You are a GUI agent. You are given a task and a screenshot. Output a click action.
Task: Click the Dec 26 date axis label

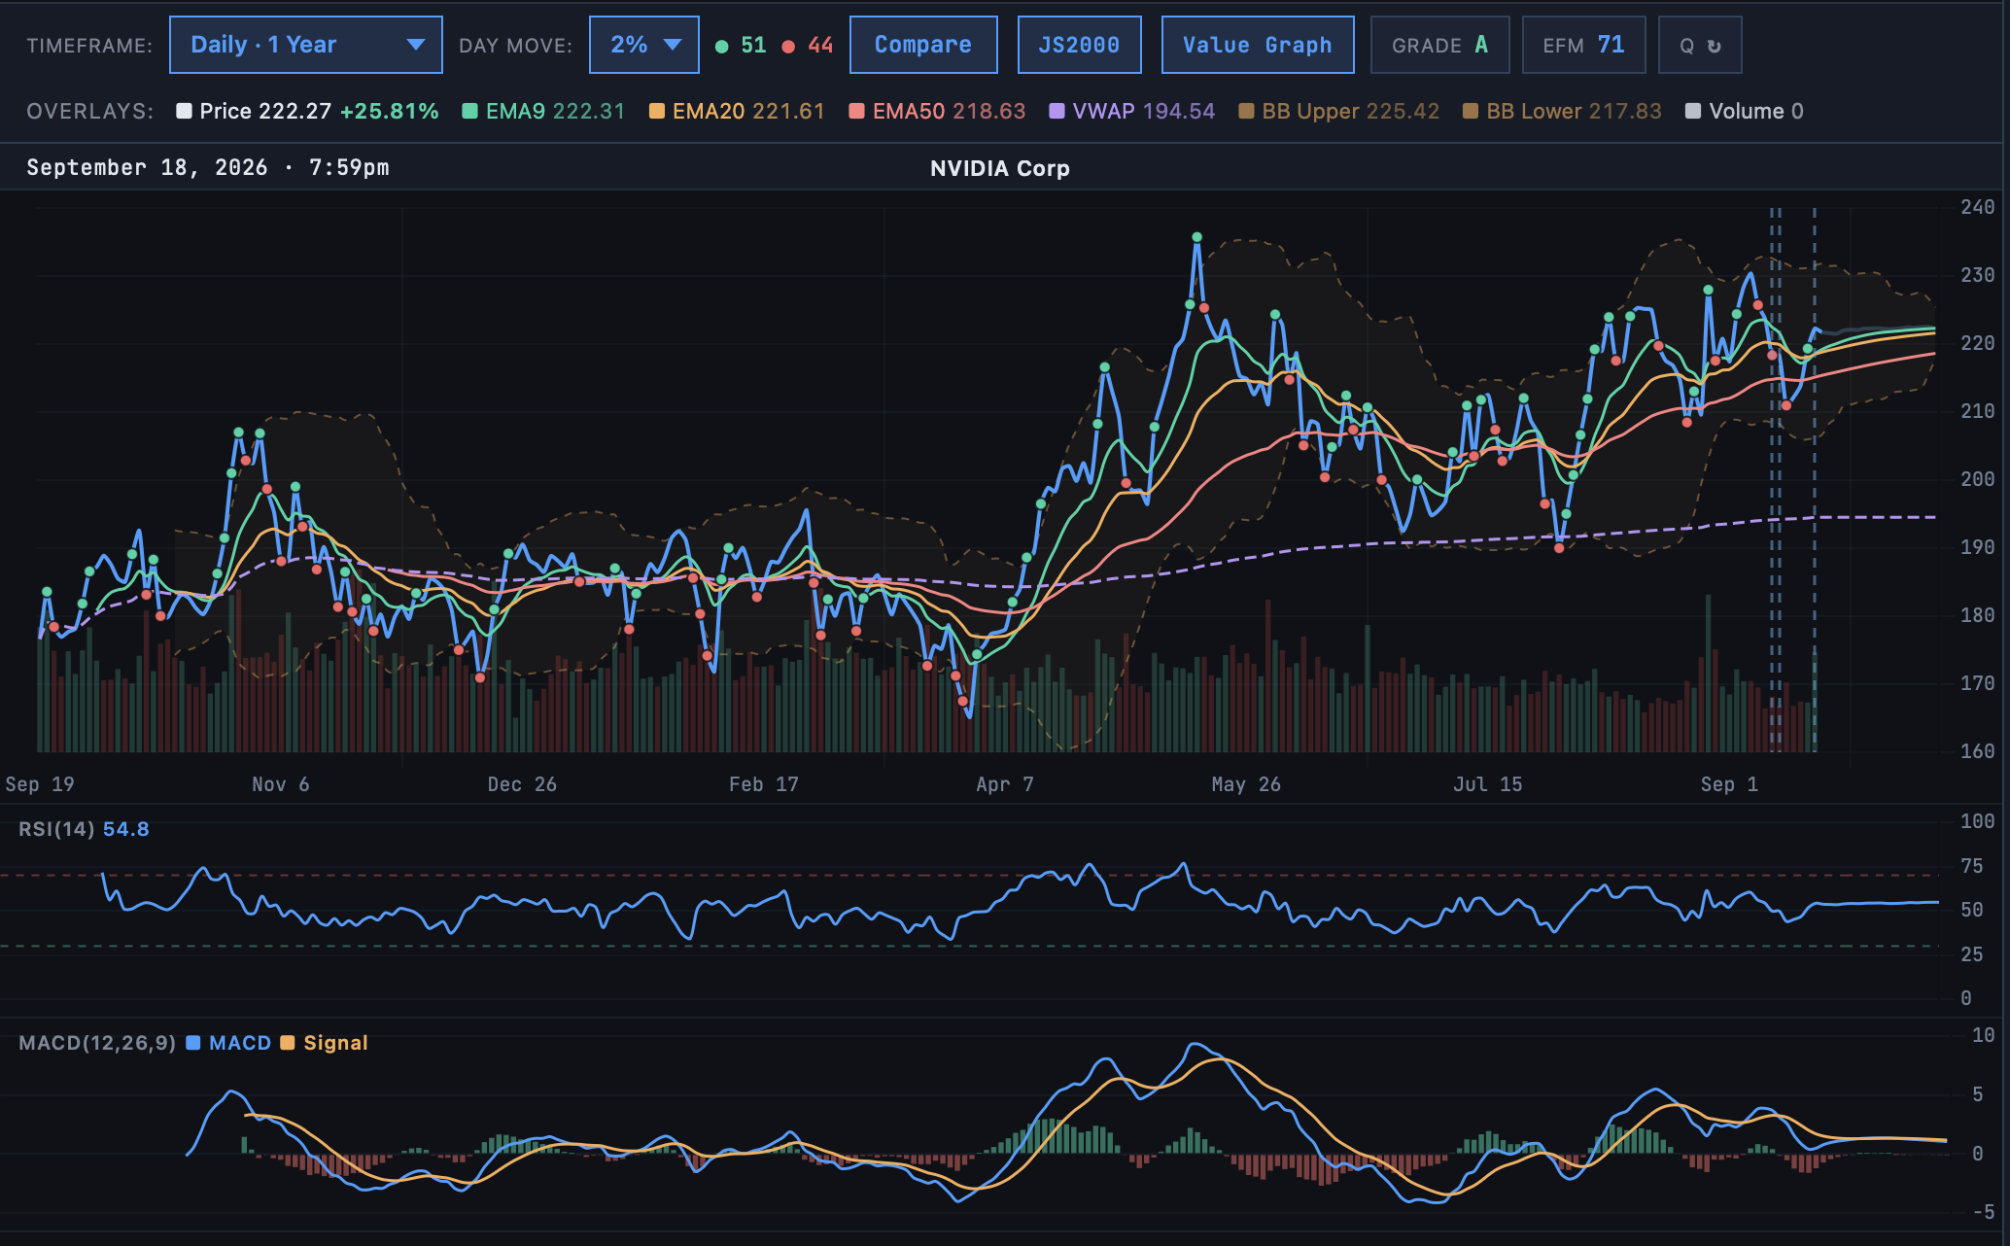pos(522,784)
